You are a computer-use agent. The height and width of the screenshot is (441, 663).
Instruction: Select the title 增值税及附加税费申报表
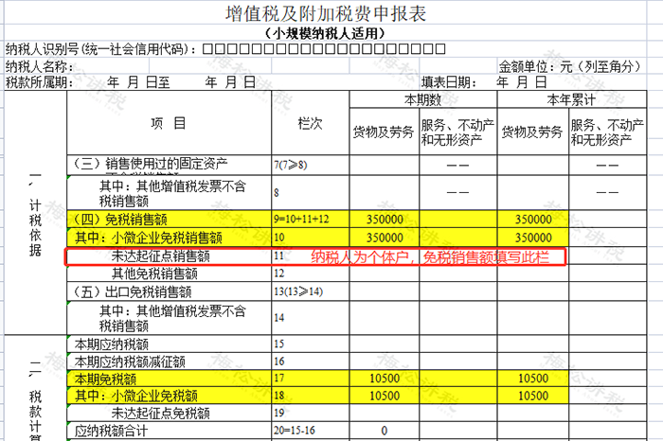click(x=326, y=14)
